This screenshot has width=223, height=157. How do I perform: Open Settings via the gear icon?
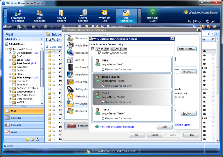(189, 21)
